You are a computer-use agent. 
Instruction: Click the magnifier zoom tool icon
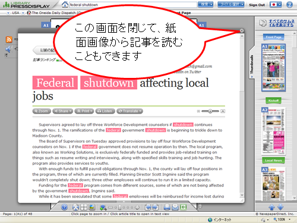tap(103, 208)
